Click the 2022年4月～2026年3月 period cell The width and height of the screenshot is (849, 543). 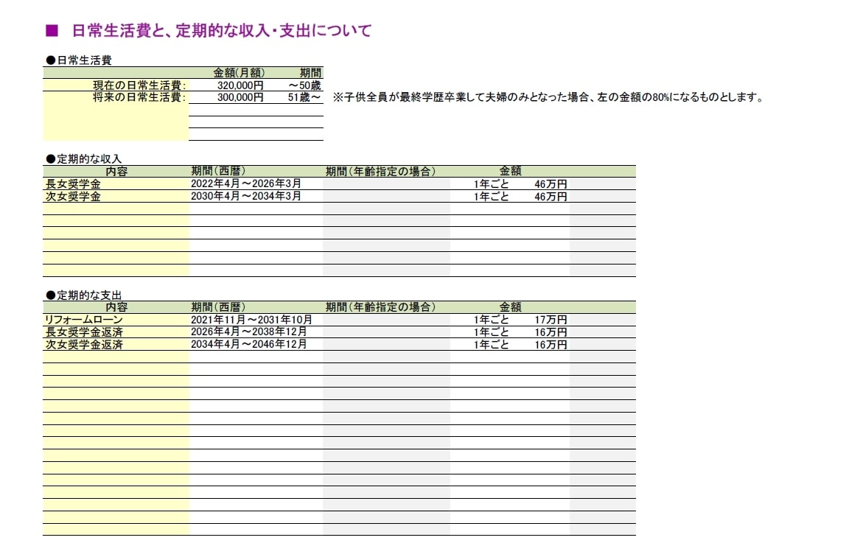pos(246,183)
